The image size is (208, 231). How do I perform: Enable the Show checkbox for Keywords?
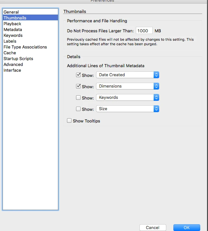pos(78,98)
